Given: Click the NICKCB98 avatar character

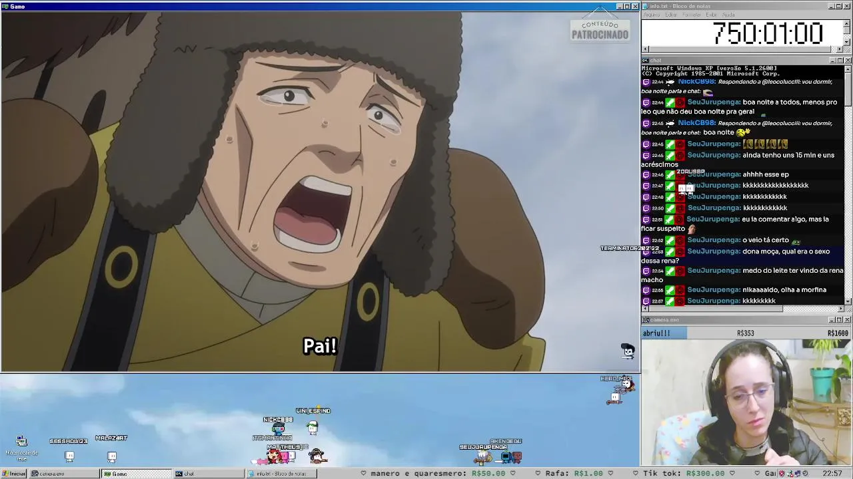Looking at the screenshot, I should click(278, 428).
